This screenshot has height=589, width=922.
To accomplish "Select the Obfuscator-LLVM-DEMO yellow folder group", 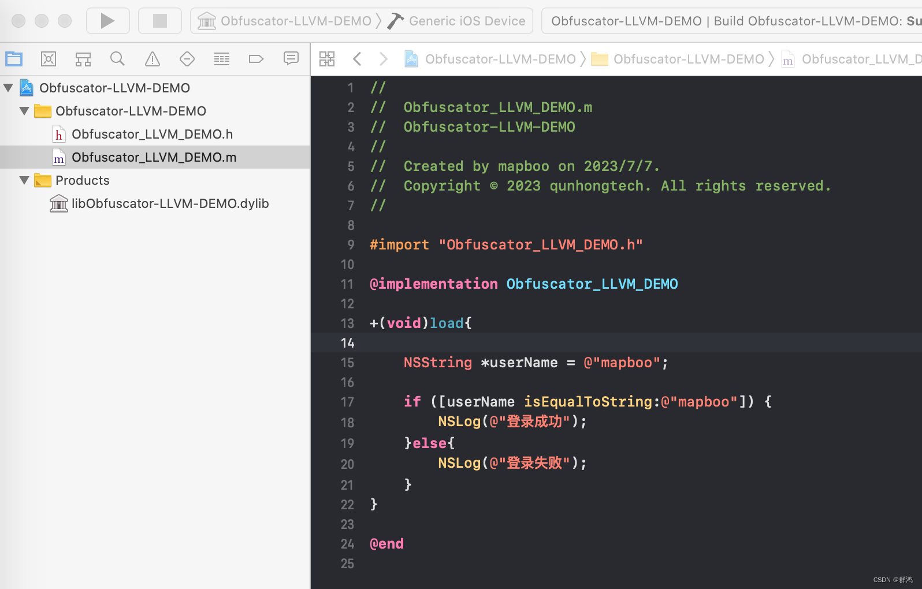I will (x=131, y=111).
